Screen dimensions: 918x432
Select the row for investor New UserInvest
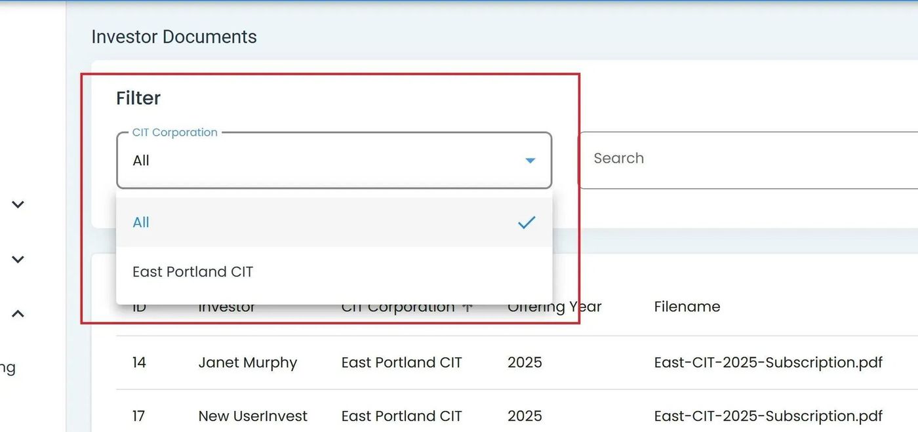pyautogui.click(x=252, y=416)
